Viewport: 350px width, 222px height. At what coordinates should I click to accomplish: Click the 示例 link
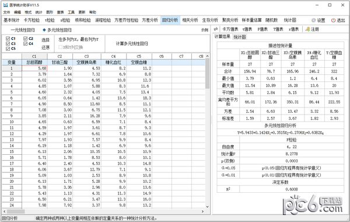tap(205, 30)
